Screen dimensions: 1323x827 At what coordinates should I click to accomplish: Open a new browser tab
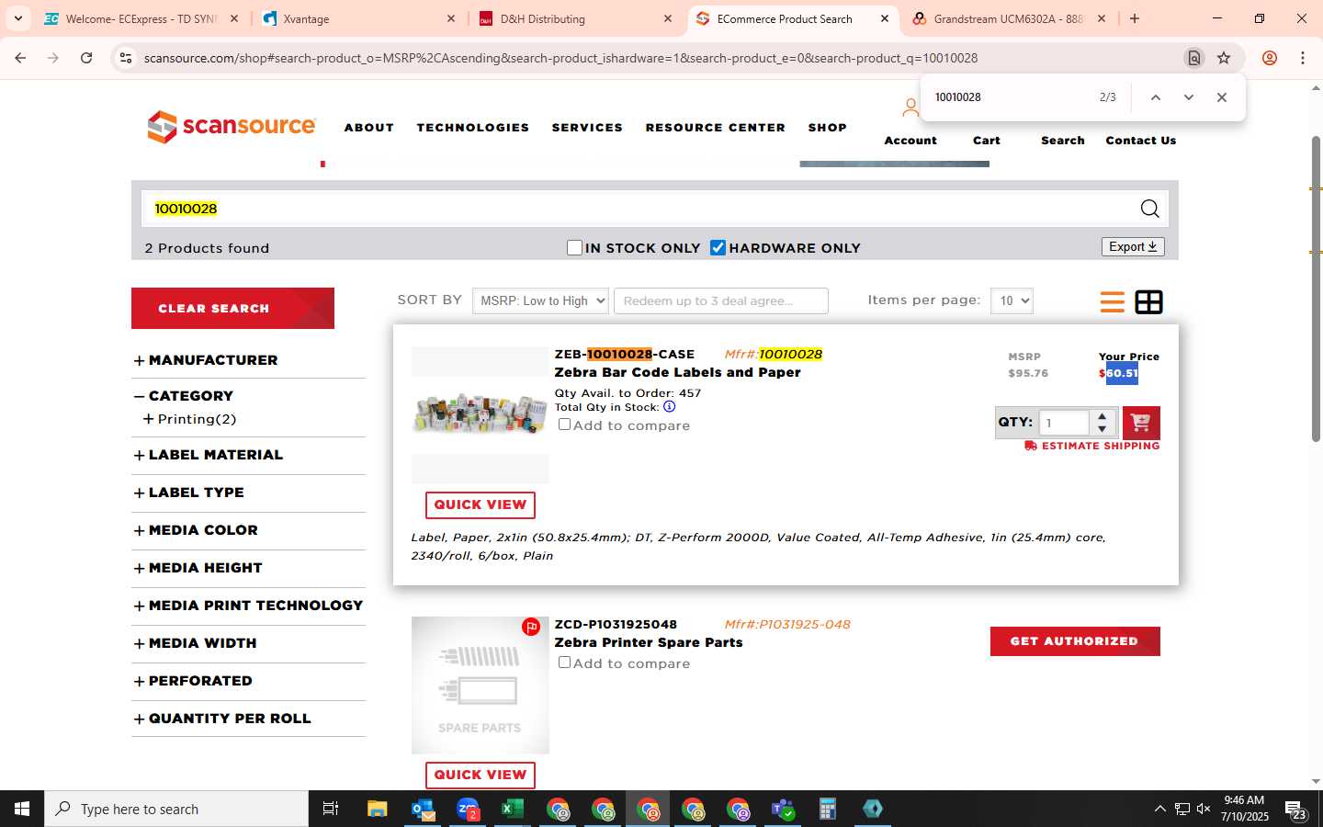pyautogui.click(x=1135, y=18)
